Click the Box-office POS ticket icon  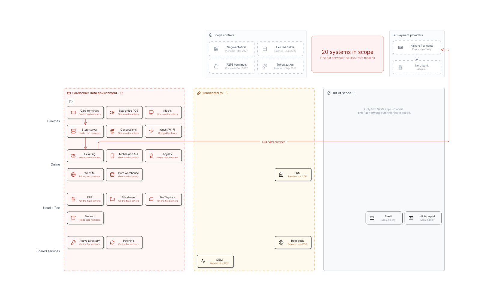click(x=112, y=113)
